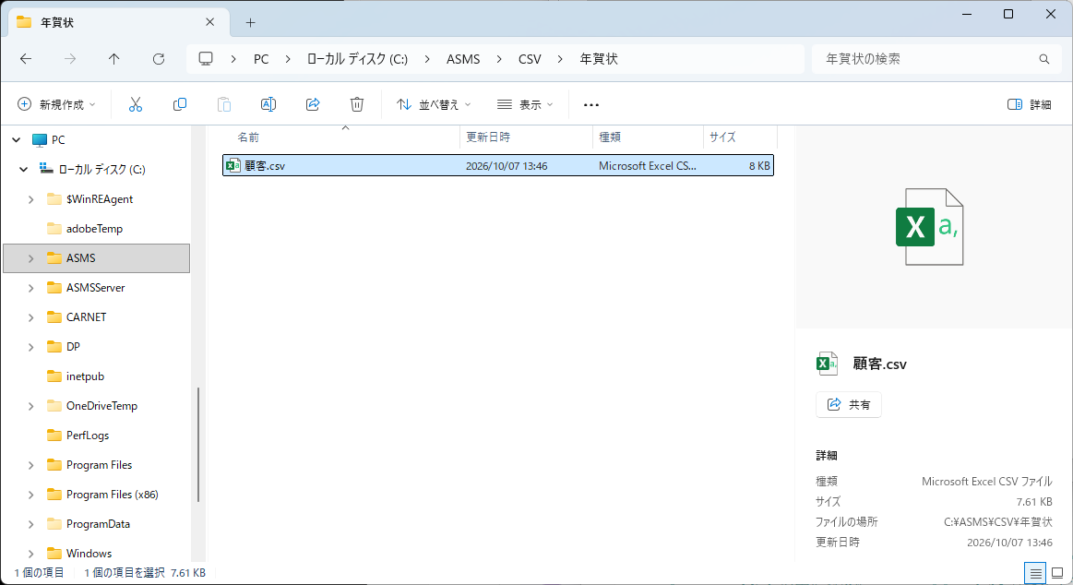Sort by the サイズ column header
1073x585 pixels.
point(741,137)
